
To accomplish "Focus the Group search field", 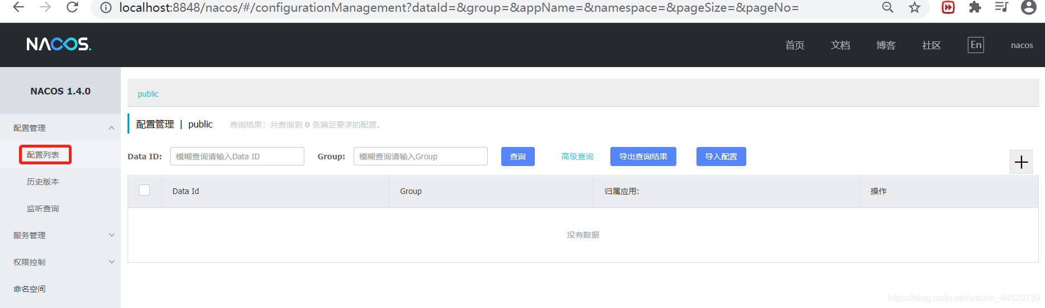I will pos(421,157).
